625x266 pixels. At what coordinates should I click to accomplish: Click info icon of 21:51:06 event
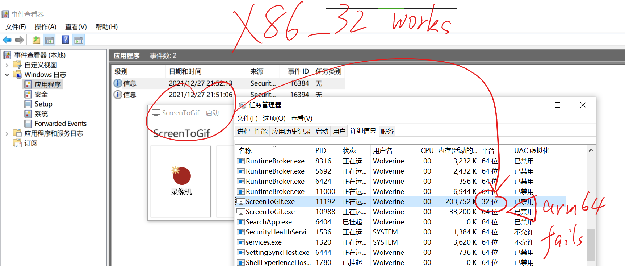pos(118,95)
